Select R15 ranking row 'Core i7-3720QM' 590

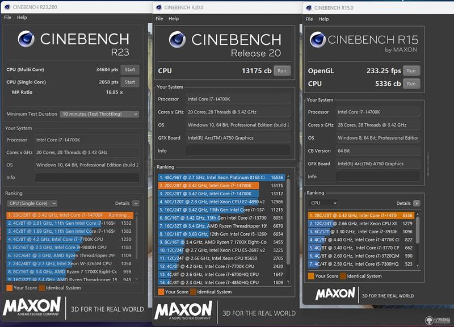click(x=361, y=256)
